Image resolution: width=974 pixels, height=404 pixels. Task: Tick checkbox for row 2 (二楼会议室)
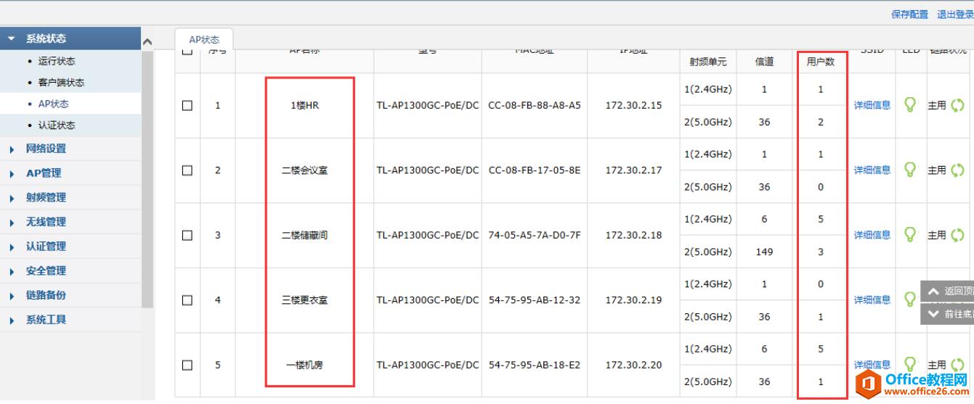coord(187,170)
